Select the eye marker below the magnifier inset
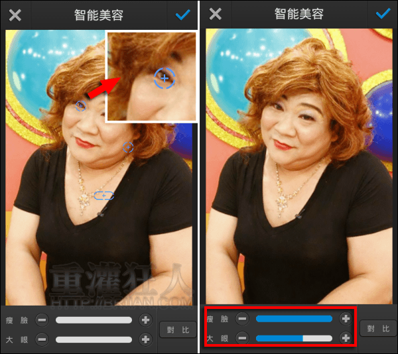The width and height of the screenshot is (398, 354). [128, 147]
